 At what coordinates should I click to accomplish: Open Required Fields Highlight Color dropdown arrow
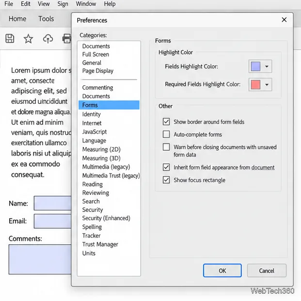point(267,84)
